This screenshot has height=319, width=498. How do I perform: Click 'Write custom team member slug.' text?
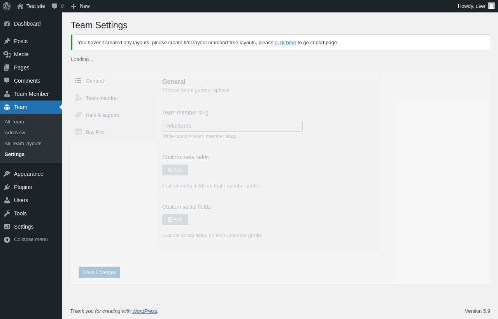click(x=199, y=136)
